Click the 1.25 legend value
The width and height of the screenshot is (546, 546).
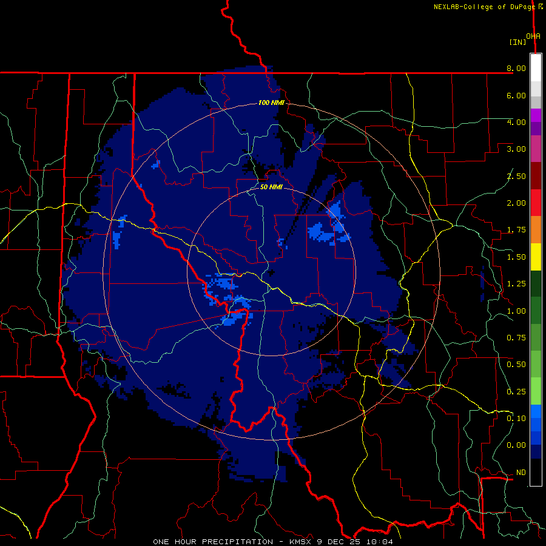[516, 284]
